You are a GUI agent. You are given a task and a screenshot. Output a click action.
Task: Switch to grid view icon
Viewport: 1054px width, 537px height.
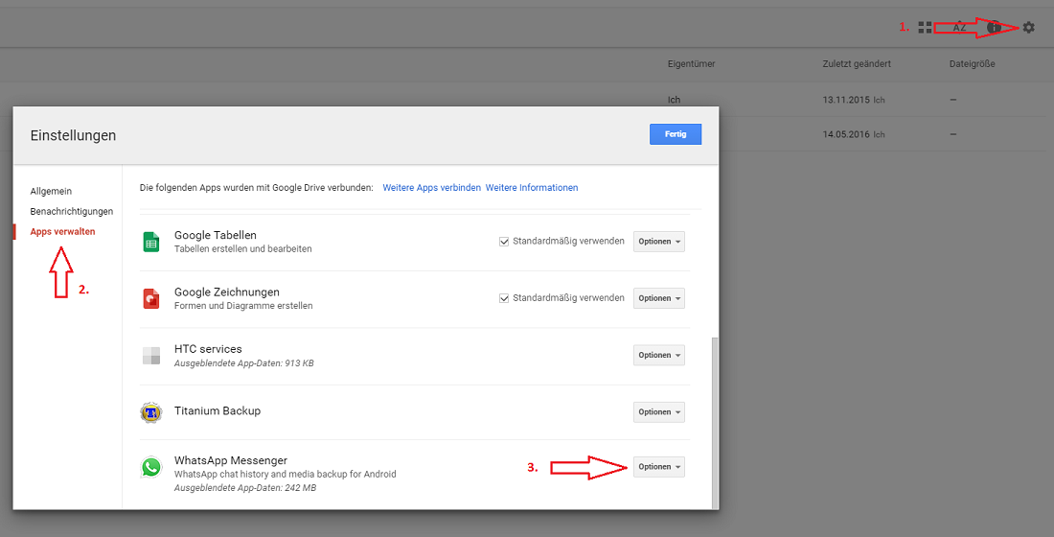pos(925,28)
